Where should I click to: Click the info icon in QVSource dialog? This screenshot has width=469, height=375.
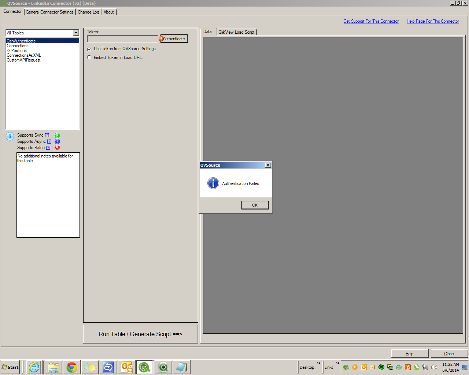(213, 183)
